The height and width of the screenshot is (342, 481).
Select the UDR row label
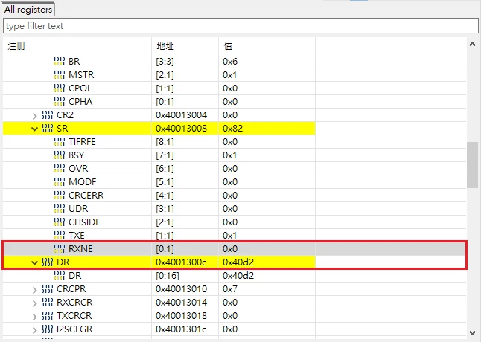click(78, 208)
